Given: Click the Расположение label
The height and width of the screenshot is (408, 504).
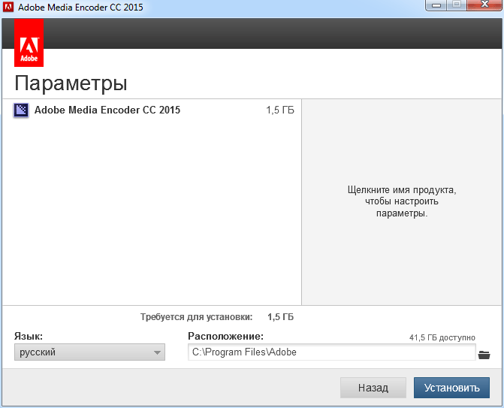Looking at the screenshot, I should coord(225,337).
